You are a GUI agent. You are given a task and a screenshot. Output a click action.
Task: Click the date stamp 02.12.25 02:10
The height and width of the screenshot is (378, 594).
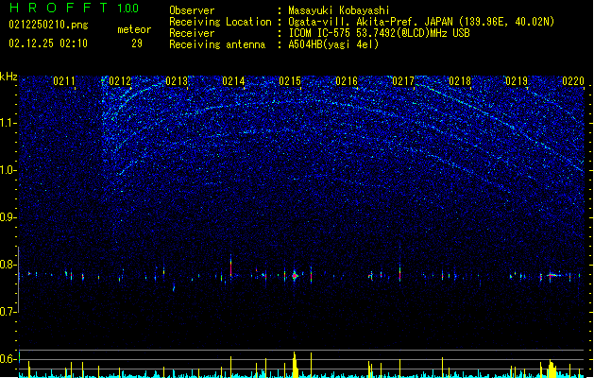point(48,43)
